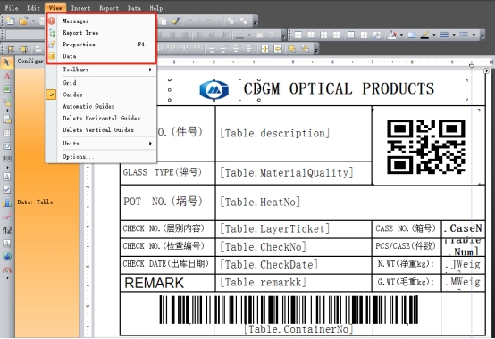Pick the Subreport object tool

pyautogui.click(x=7, y=120)
